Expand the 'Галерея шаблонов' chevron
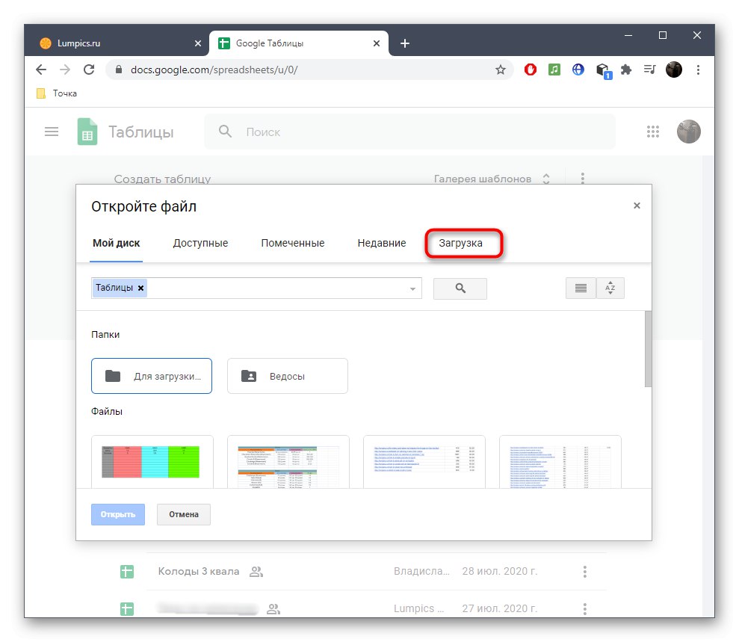Screen dimensions: 739x642 pos(546,179)
